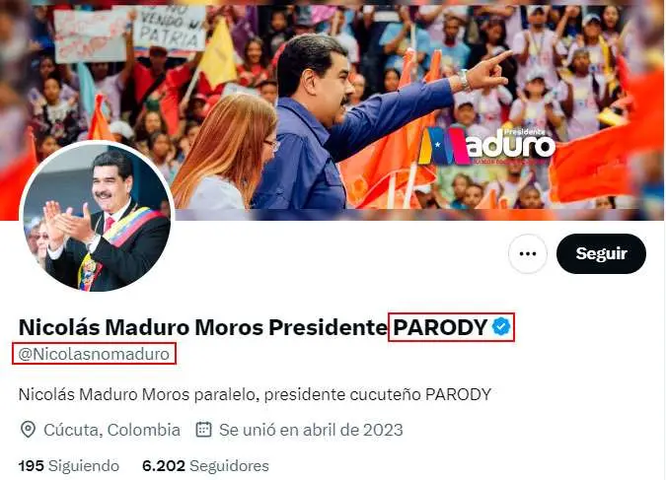The image size is (666, 480).
Task: Click the NO VENDO MI PATRIA sign
Action: [x=170, y=28]
